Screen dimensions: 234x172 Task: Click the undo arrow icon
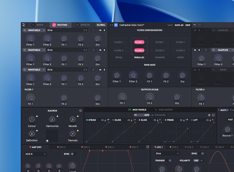click(195, 25)
